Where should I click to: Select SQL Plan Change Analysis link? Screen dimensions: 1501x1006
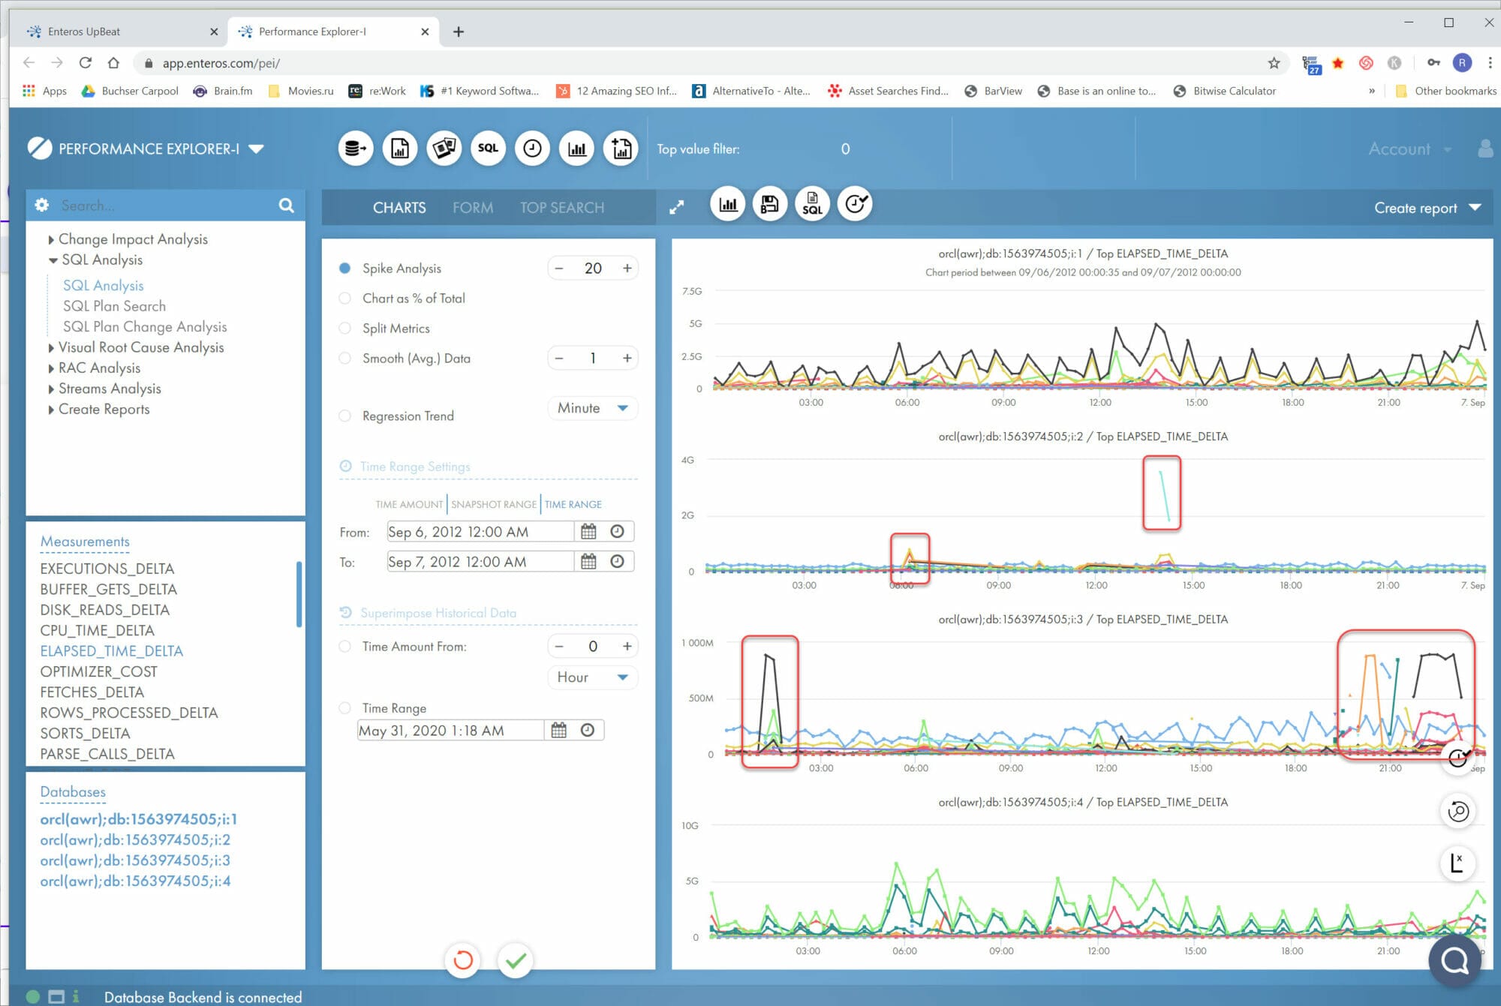tap(145, 326)
